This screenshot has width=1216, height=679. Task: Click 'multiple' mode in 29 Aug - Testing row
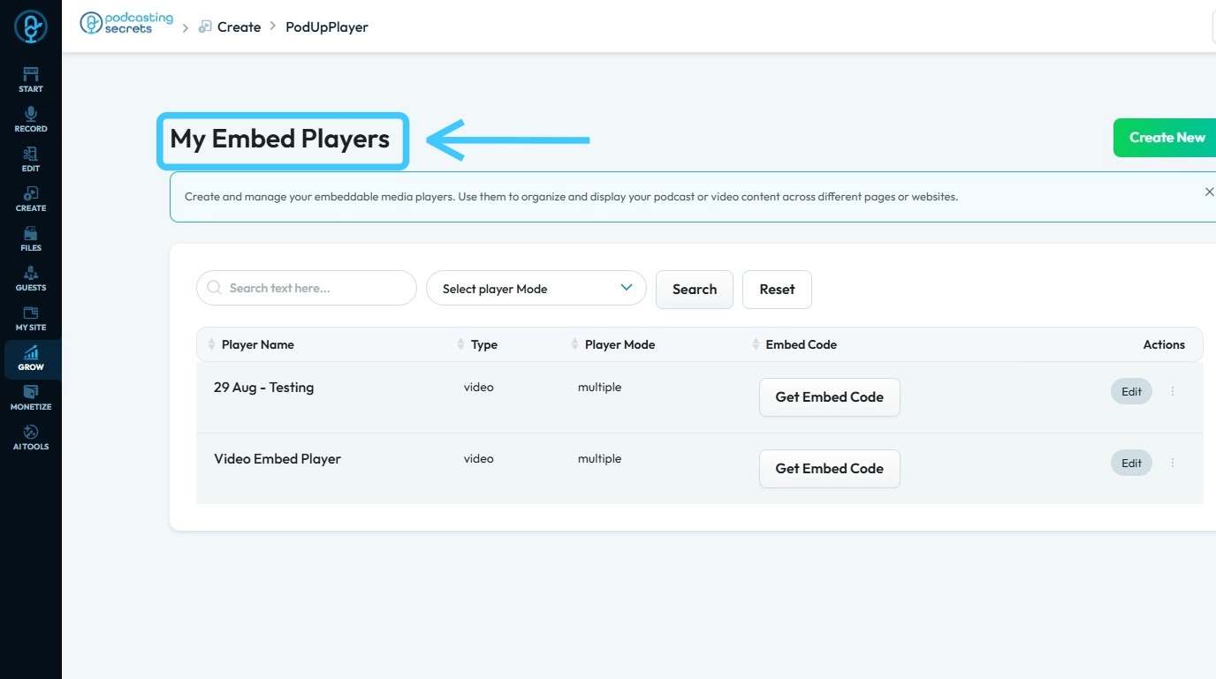pyautogui.click(x=600, y=387)
